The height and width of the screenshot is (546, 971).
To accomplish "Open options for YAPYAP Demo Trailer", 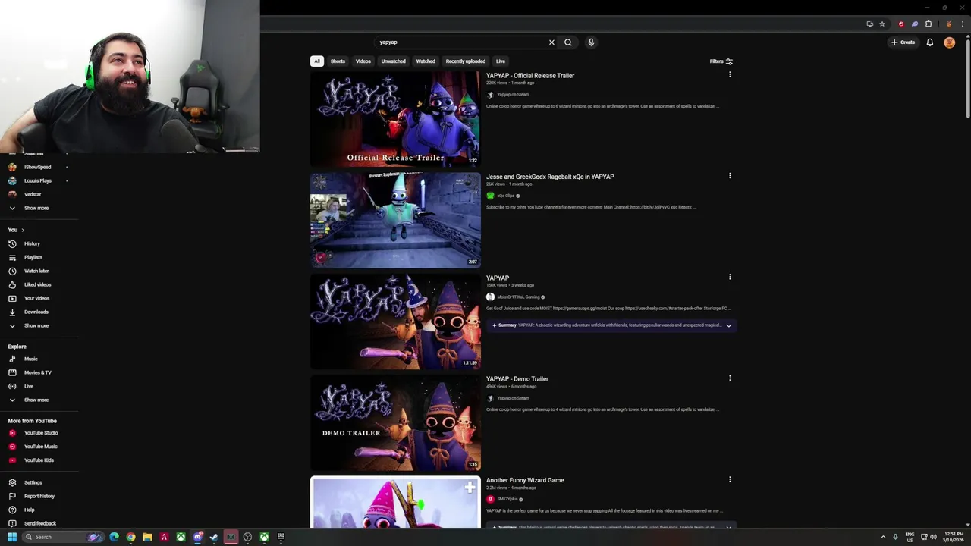I will [730, 378].
